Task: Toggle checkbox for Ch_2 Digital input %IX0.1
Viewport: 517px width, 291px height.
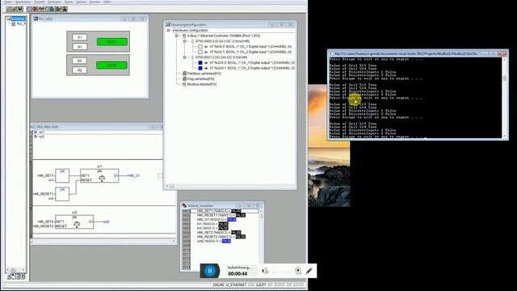Action: point(200,52)
